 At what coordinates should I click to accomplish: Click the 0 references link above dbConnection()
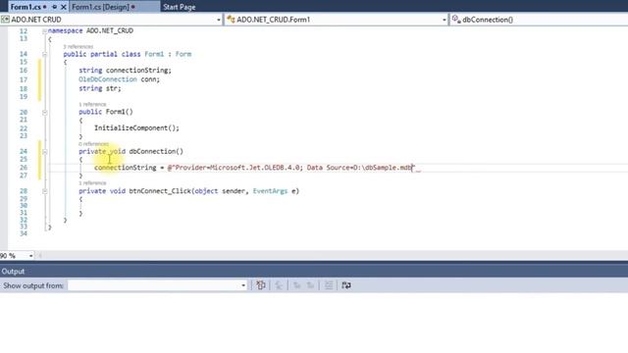[94, 144]
